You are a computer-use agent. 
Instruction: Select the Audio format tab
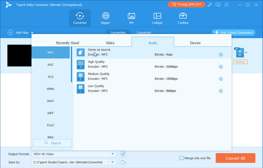pos(153,42)
